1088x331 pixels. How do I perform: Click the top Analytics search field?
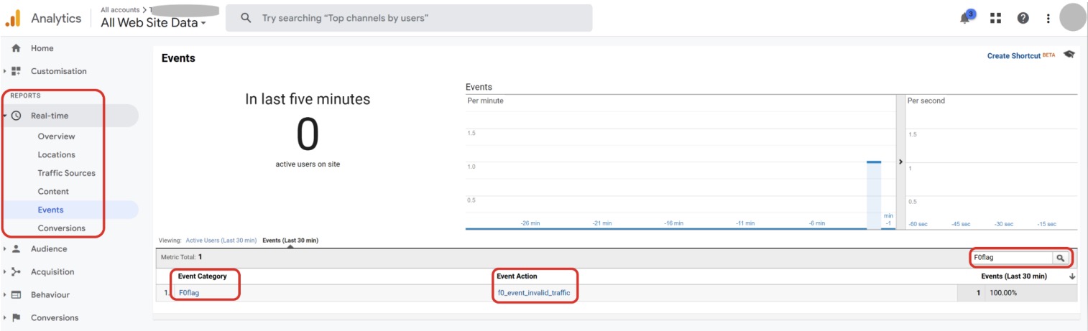(410, 18)
